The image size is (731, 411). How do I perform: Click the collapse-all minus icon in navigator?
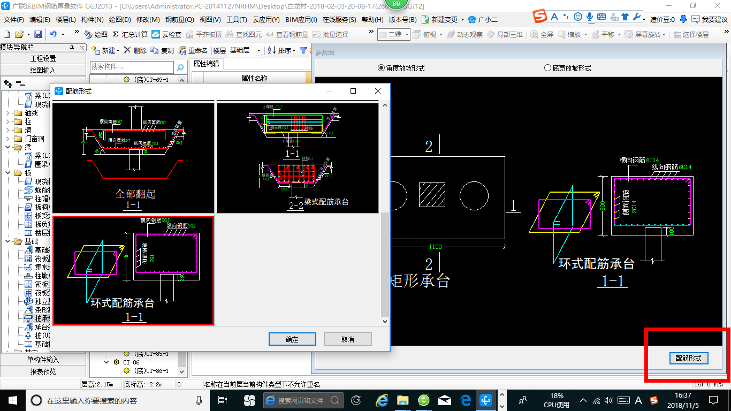20,83
